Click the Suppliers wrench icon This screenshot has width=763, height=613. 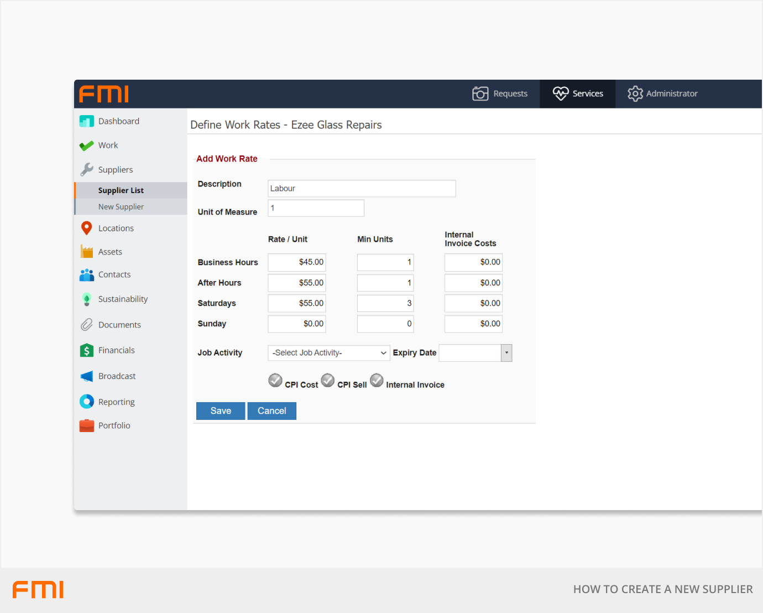pyautogui.click(x=87, y=169)
